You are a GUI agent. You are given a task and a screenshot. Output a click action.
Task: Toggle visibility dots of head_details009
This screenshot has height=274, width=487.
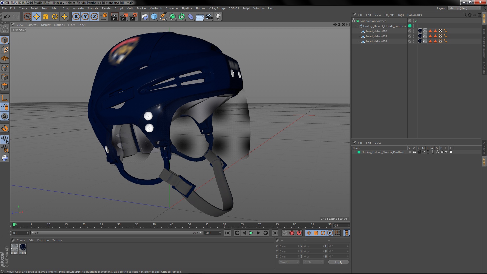(413, 36)
